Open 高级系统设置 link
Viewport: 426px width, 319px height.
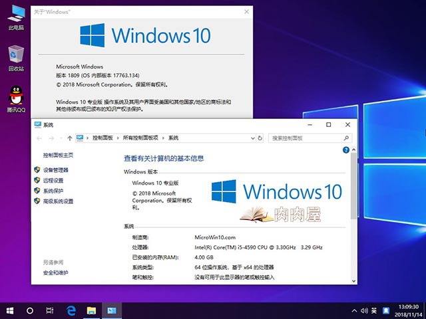(x=58, y=201)
